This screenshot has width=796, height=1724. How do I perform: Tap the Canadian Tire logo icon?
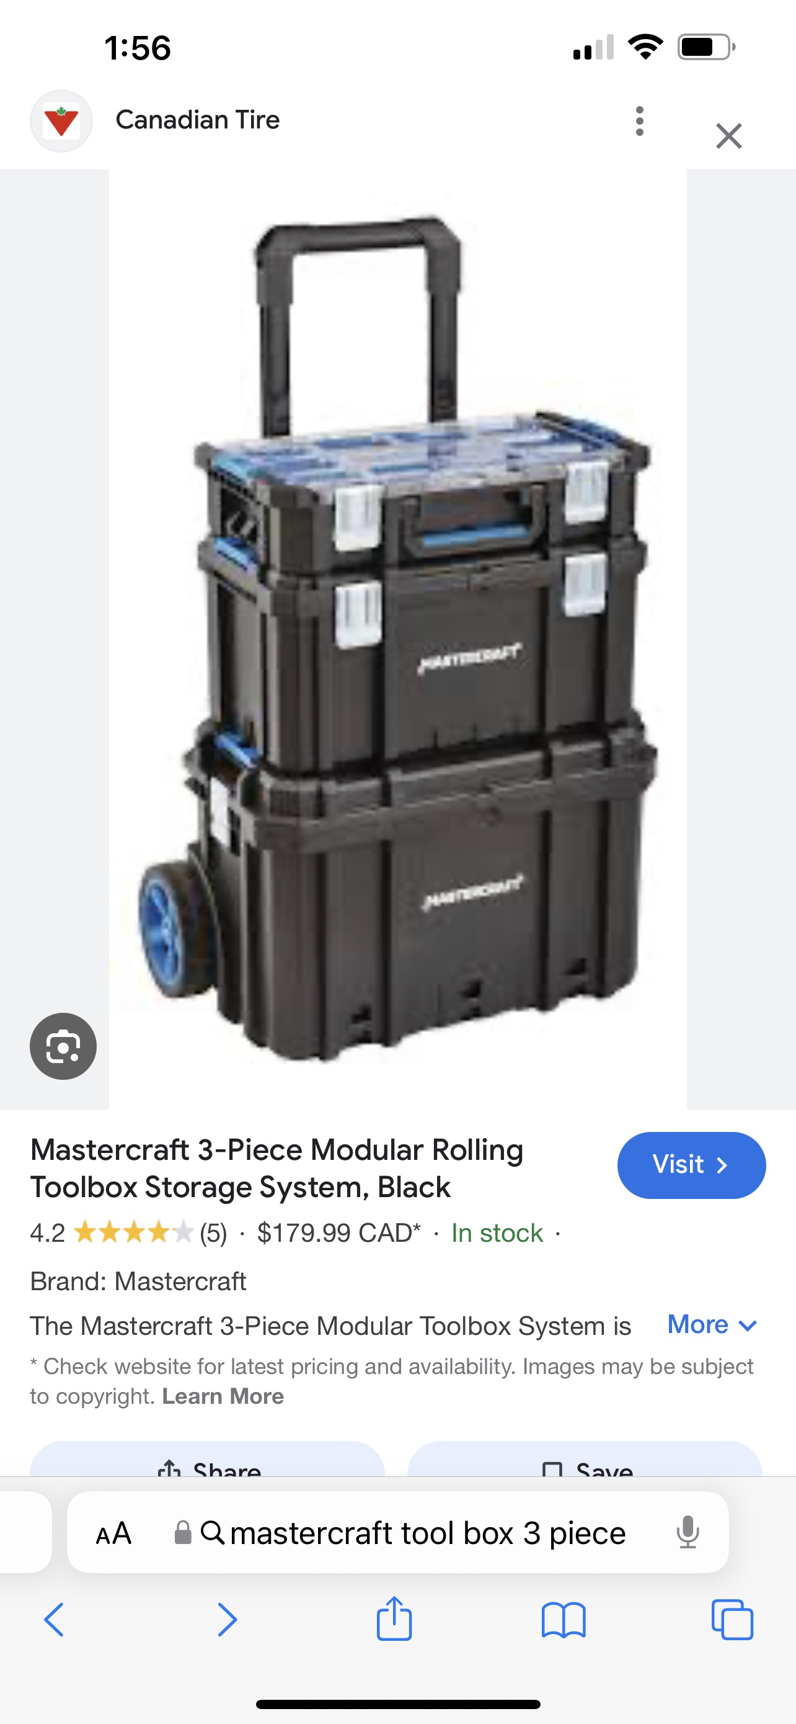tap(61, 121)
